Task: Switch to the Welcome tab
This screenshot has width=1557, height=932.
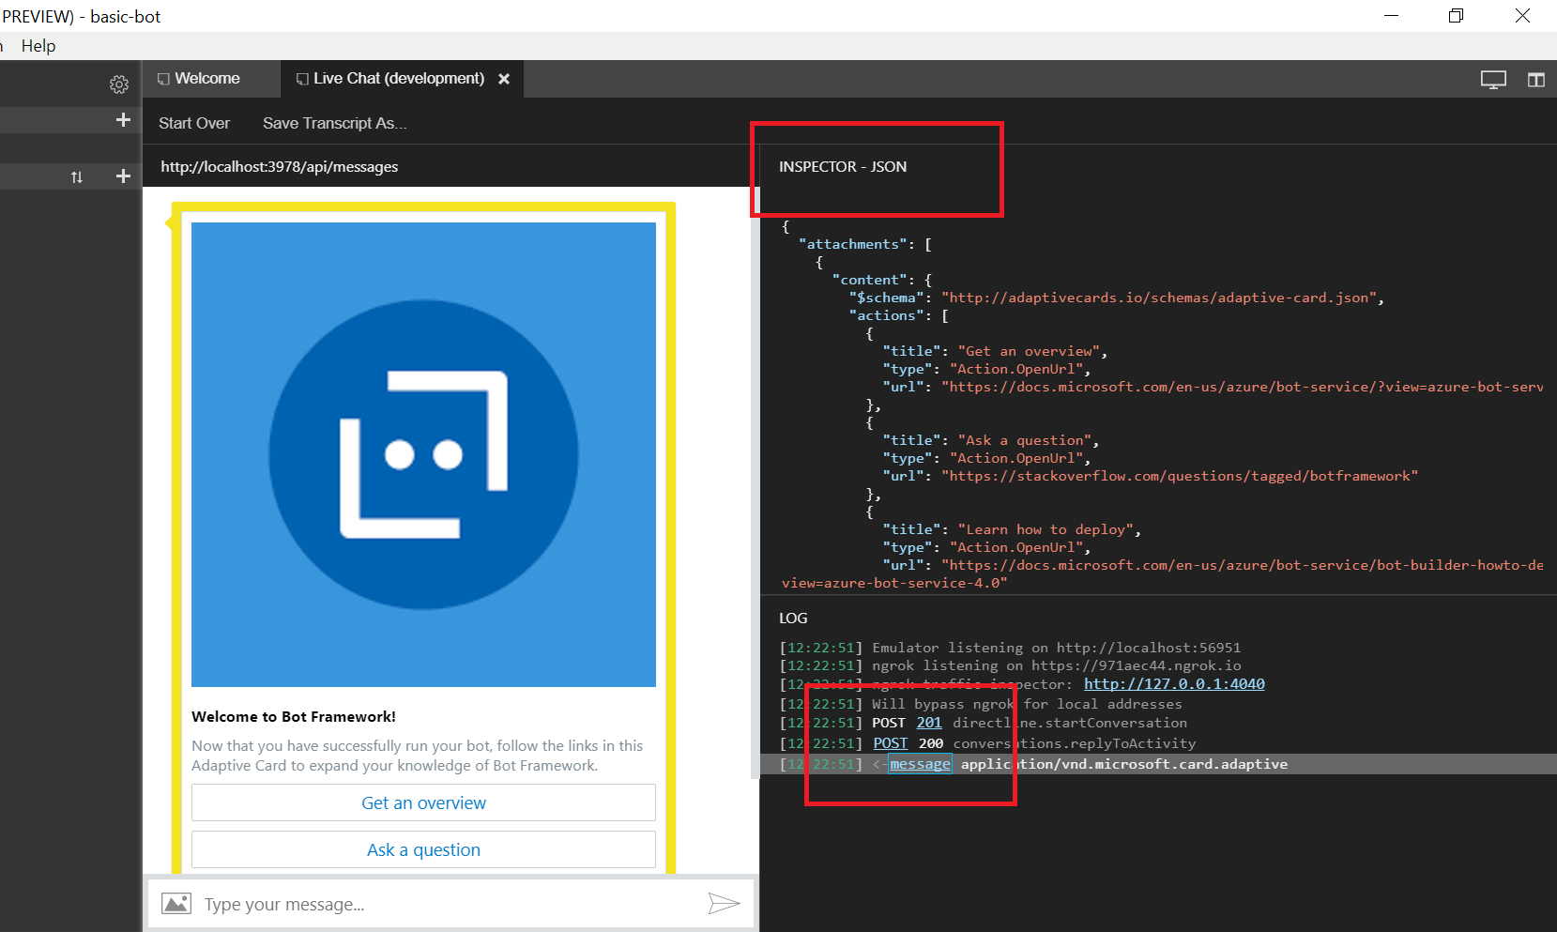Action: pyautogui.click(x=206, y=79)
